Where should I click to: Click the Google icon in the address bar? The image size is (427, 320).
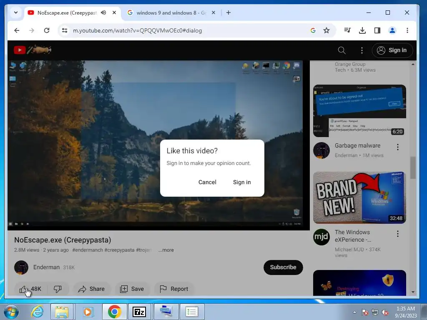(x=313, y=30)
